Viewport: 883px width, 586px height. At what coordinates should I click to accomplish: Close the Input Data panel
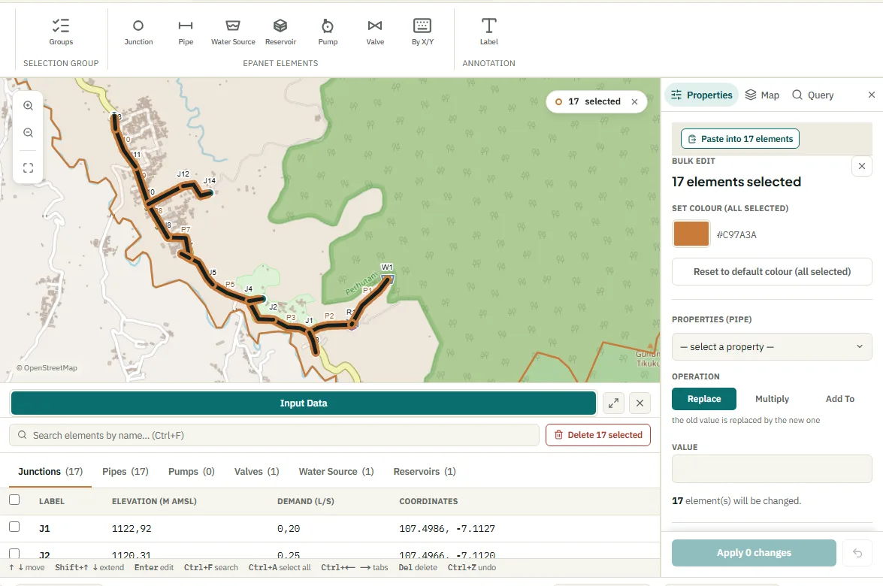[x=640, y=403]
